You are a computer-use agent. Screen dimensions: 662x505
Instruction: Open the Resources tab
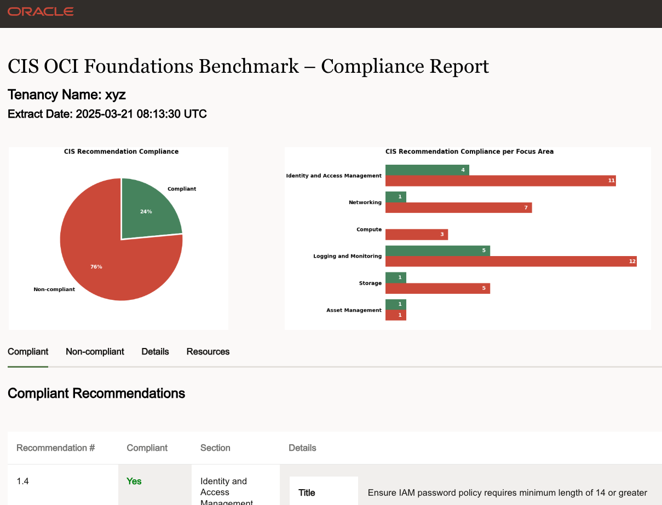(208, 352)
